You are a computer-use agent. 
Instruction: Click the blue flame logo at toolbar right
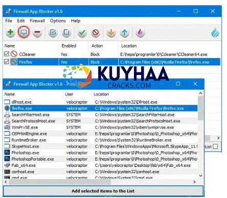coord(215,33)
